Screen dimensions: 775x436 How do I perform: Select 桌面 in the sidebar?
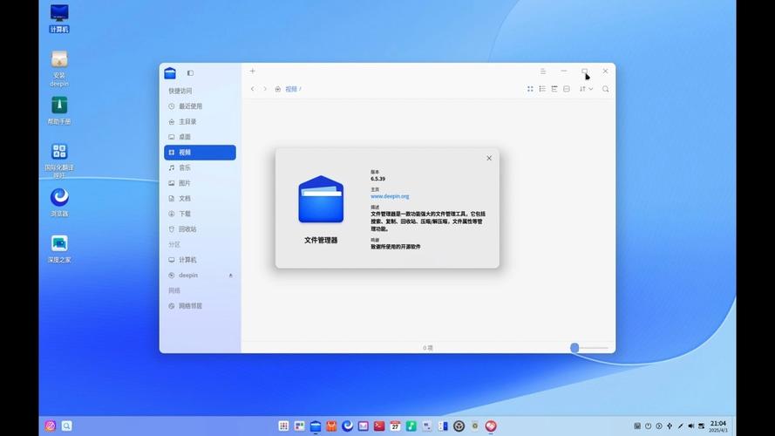[200, 137]
